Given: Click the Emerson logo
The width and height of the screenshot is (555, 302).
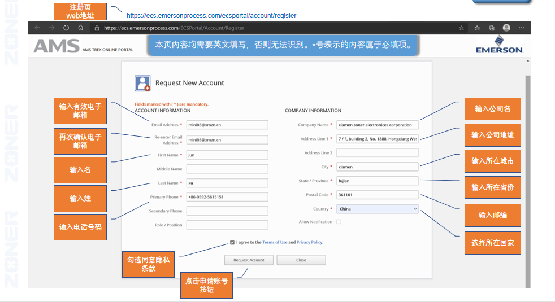Looking at the screenshot, I should click(x=499, y=45).
